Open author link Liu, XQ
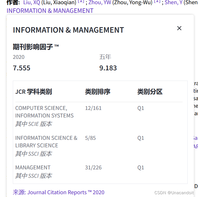Screen dimensions: 198x197 click(32, 2)
